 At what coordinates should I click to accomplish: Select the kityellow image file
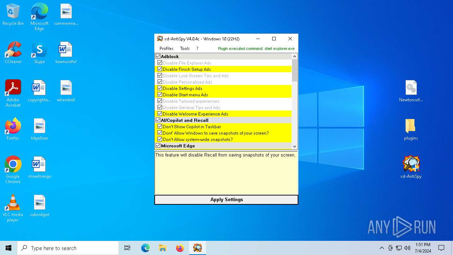click(39, 129)
